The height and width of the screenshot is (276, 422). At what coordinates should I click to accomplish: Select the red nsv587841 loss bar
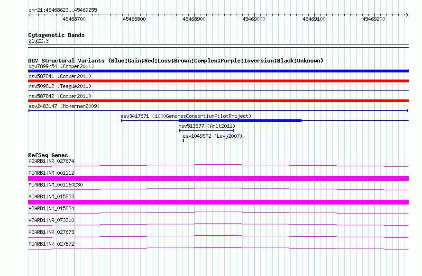pos(218,81)
